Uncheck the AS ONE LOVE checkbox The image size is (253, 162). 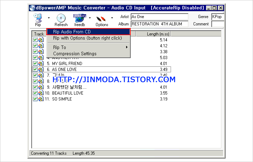coord(35,70)
